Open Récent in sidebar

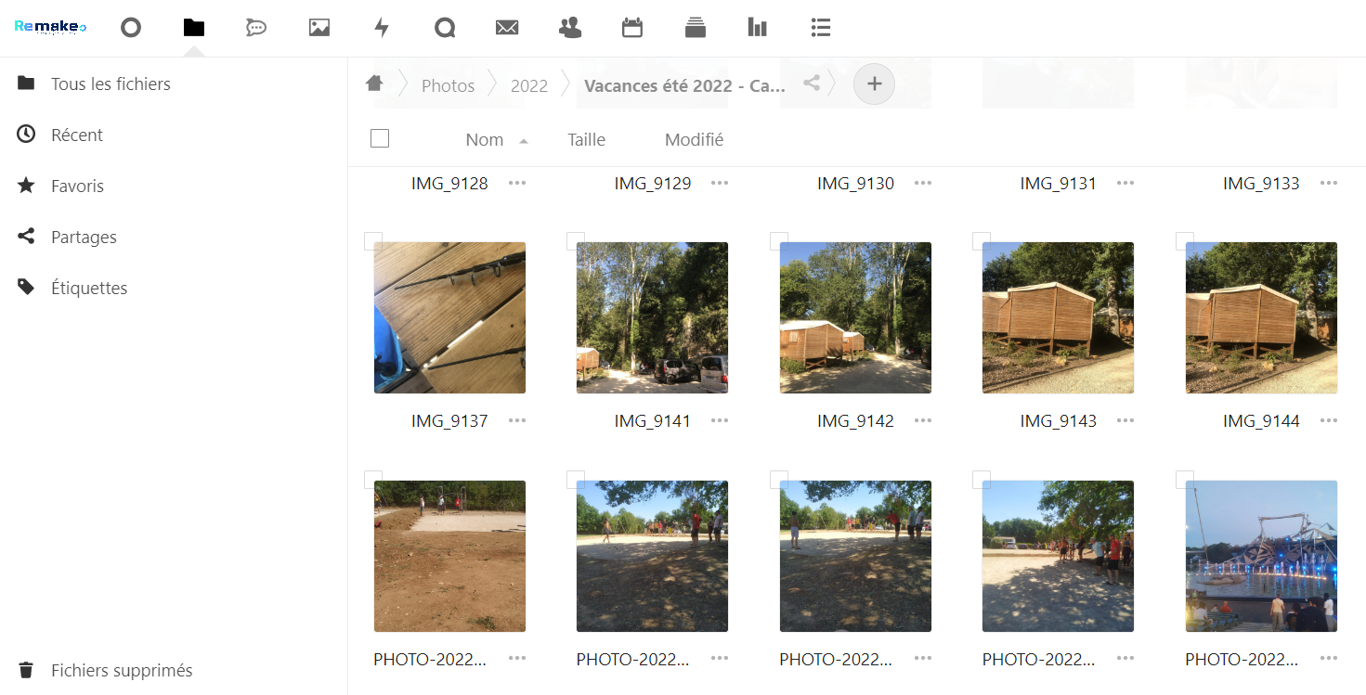[77, 135]
